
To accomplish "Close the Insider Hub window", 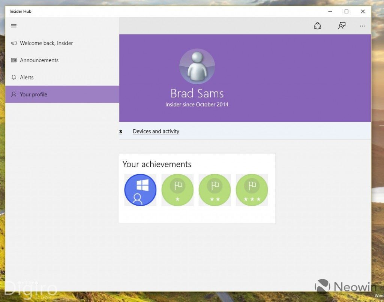I will point(363,12).
